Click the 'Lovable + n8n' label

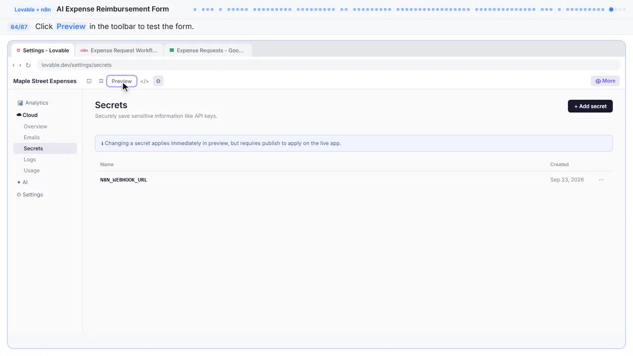[33, 9]
